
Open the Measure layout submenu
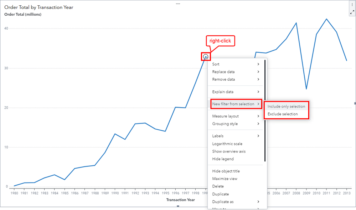tap(236, 116)
